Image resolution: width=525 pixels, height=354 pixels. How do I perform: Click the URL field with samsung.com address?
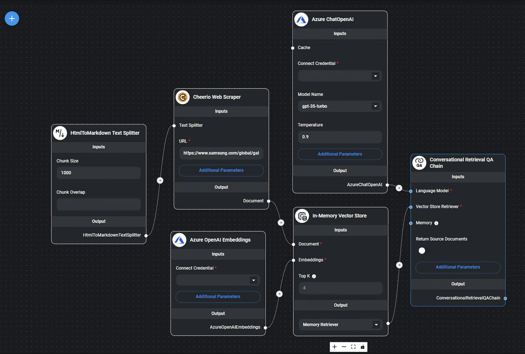pos(221,153)
